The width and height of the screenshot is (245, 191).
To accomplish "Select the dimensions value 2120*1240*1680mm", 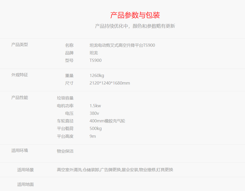I will 110,83.
